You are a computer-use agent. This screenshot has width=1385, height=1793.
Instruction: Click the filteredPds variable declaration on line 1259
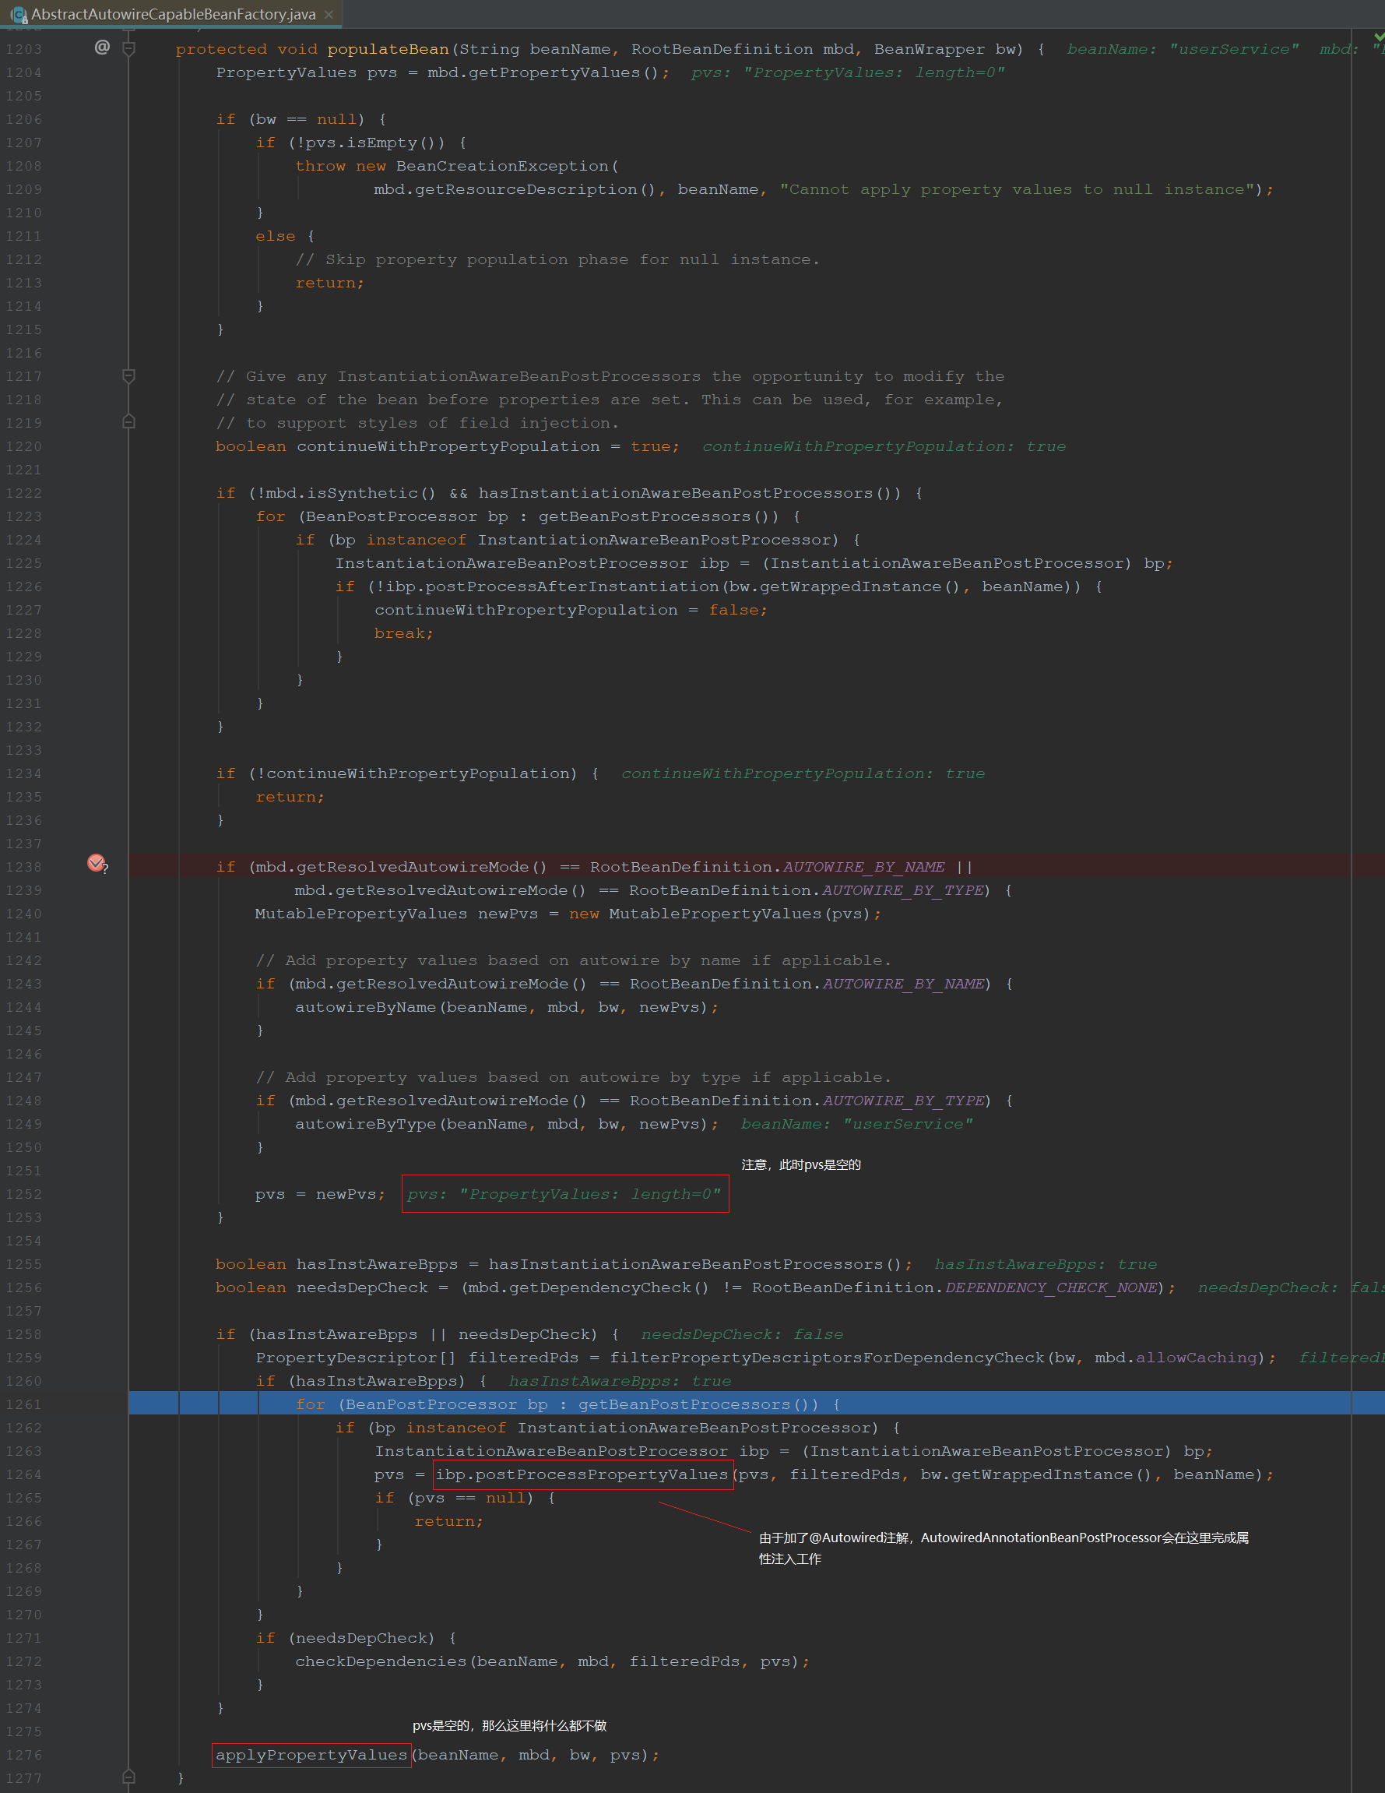pyautogui.click(x=523, y=1358)
